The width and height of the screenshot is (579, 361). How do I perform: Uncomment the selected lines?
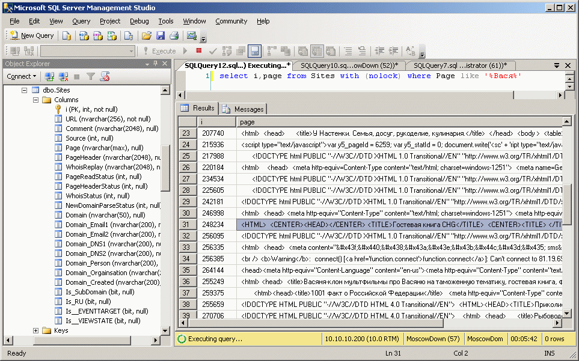click(362, 51)
